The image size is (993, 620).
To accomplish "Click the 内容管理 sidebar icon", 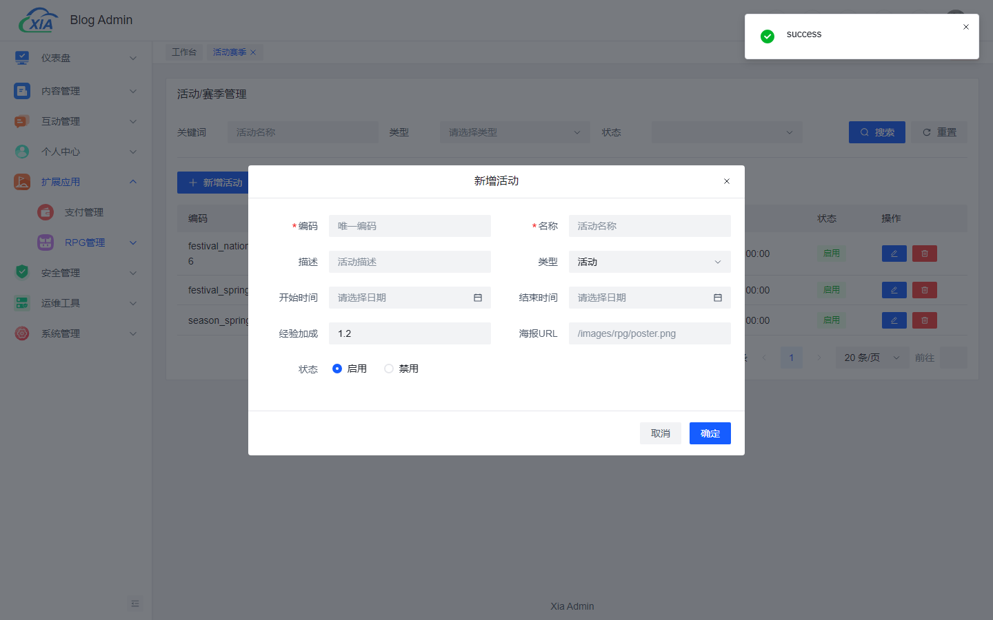I will click(x=22, y=91).
